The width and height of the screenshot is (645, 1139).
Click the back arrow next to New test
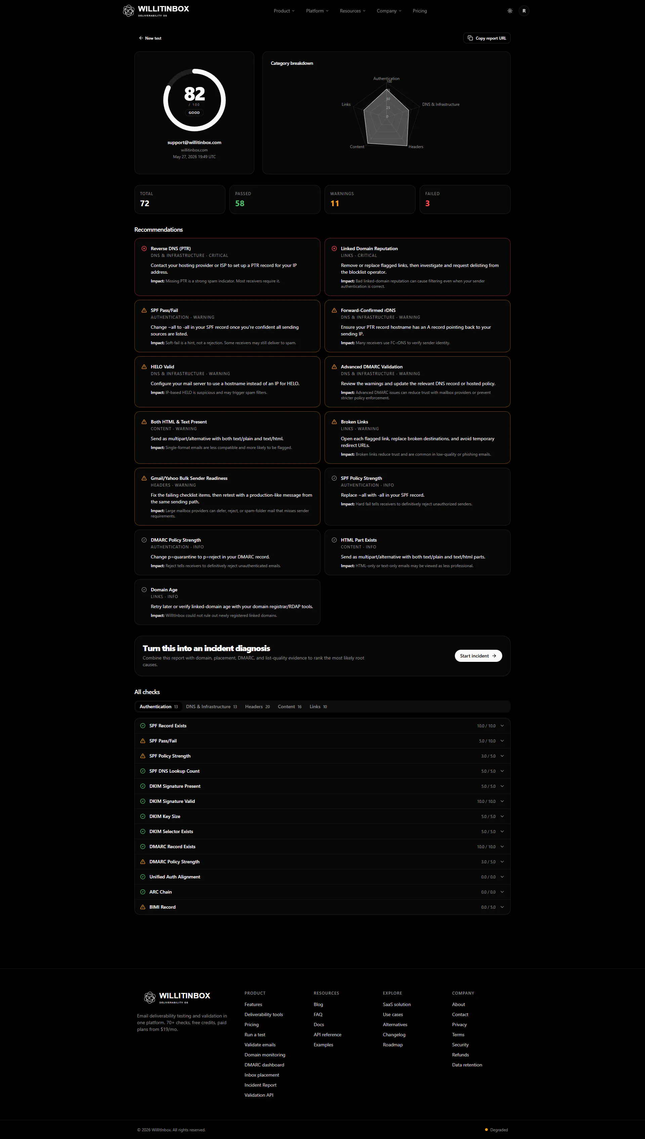pos(141,38)
